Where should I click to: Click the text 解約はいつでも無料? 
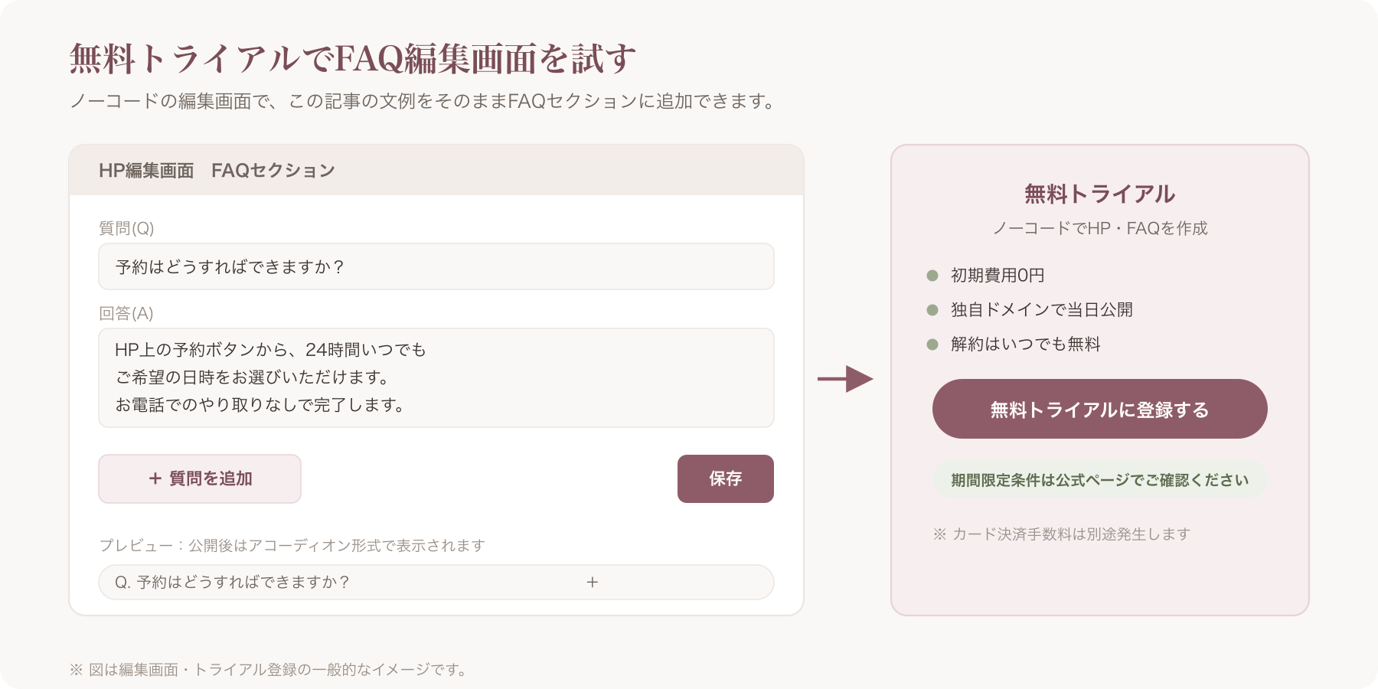point(1025,344)
